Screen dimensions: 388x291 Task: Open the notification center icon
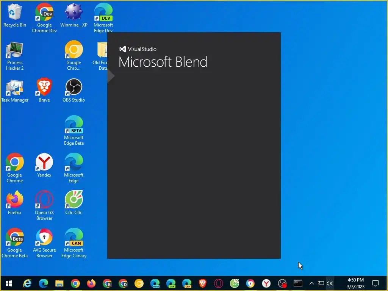point(375,283)
